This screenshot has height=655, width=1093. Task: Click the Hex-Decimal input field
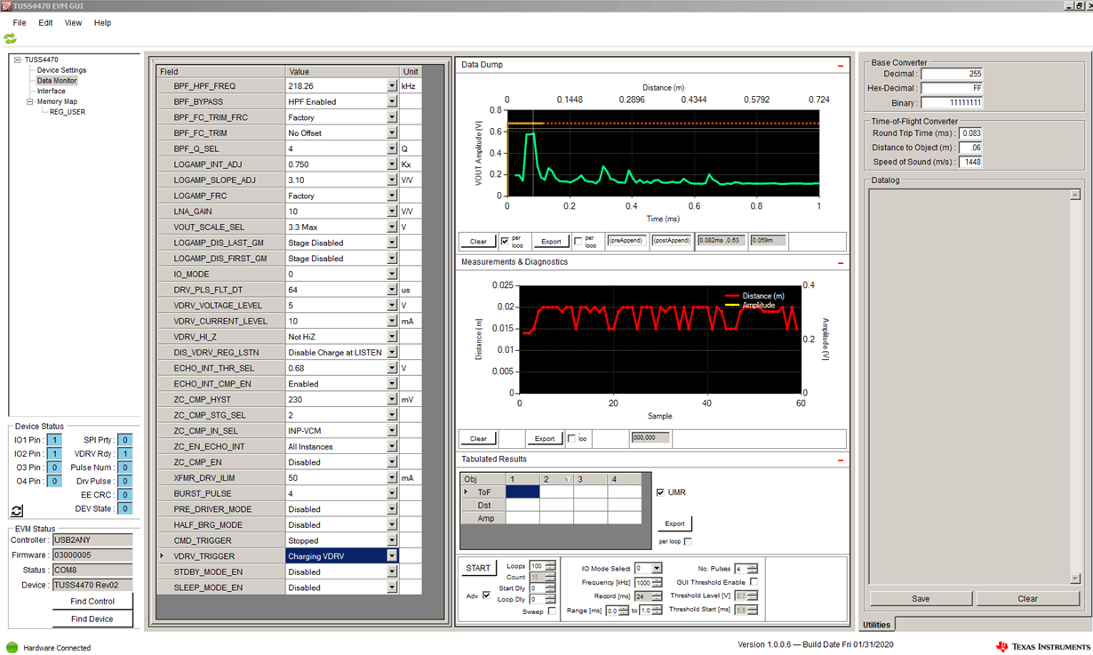point(952,88)
